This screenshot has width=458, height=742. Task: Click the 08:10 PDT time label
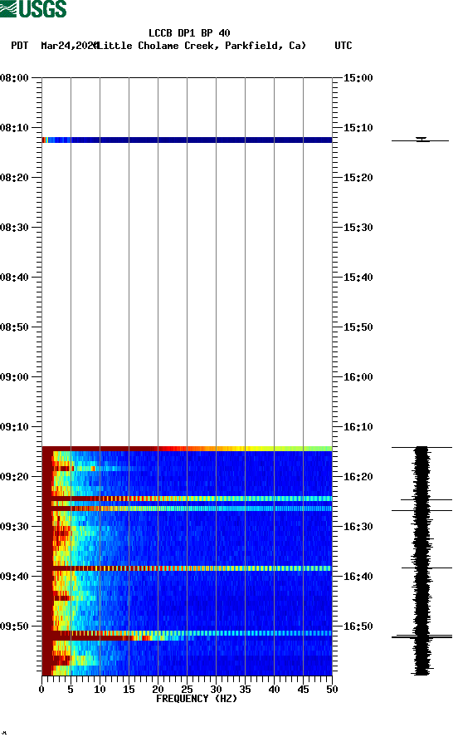click(x=14, y=128)
